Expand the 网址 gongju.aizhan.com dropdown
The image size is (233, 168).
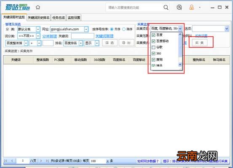click(86, 29)
